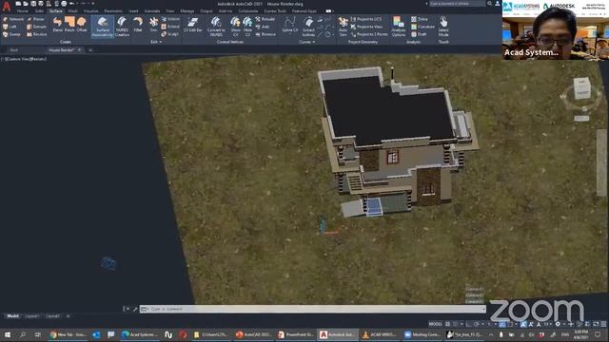This screenshot has width=609, height=342.
Task: Click the Model layout tab
Action: pyautogui.click(x=12, y=316)
